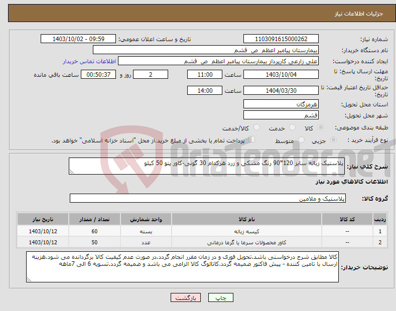396x311 pixels.
Task: Click the اطلاعات کالاهای مورد نیاز section heading
Action: pos(351,182)
